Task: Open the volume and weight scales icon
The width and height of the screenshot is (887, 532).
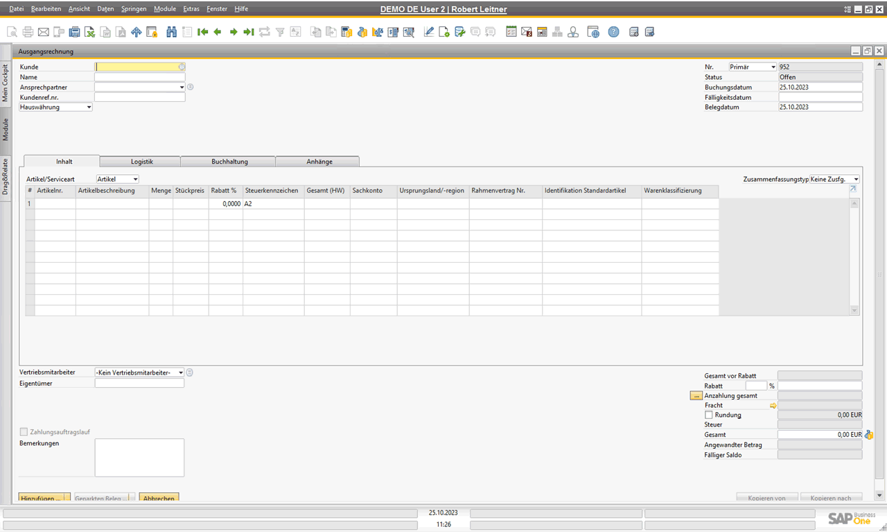Action: [378, 32]
